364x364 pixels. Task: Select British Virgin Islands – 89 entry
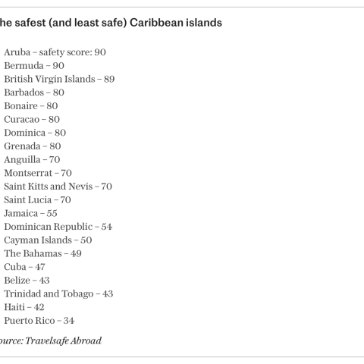click(59, 79)
